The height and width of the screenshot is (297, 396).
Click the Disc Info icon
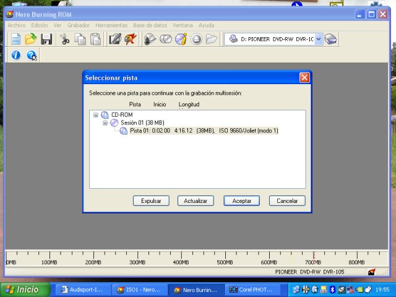pyautogui.click(x=181, y=39)
